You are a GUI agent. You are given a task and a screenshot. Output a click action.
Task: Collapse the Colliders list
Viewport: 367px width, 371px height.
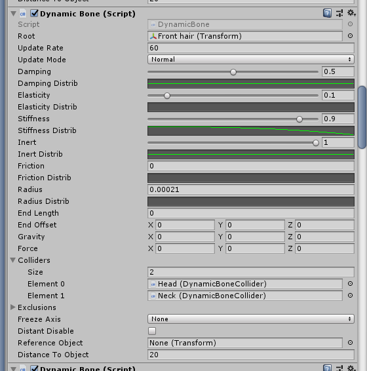(x=13, y=260)
